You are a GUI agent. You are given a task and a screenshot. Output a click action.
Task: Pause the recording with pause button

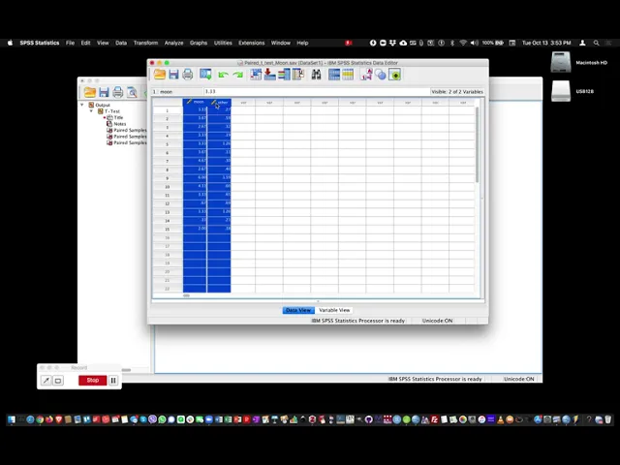coord(113,381)
